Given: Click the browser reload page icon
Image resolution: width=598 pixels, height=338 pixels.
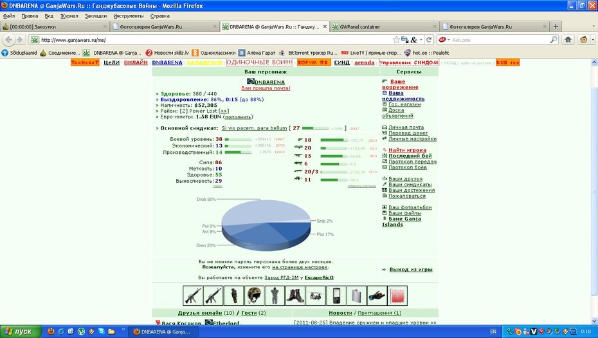Looking at the screenshot, I should tap(429, 40).
